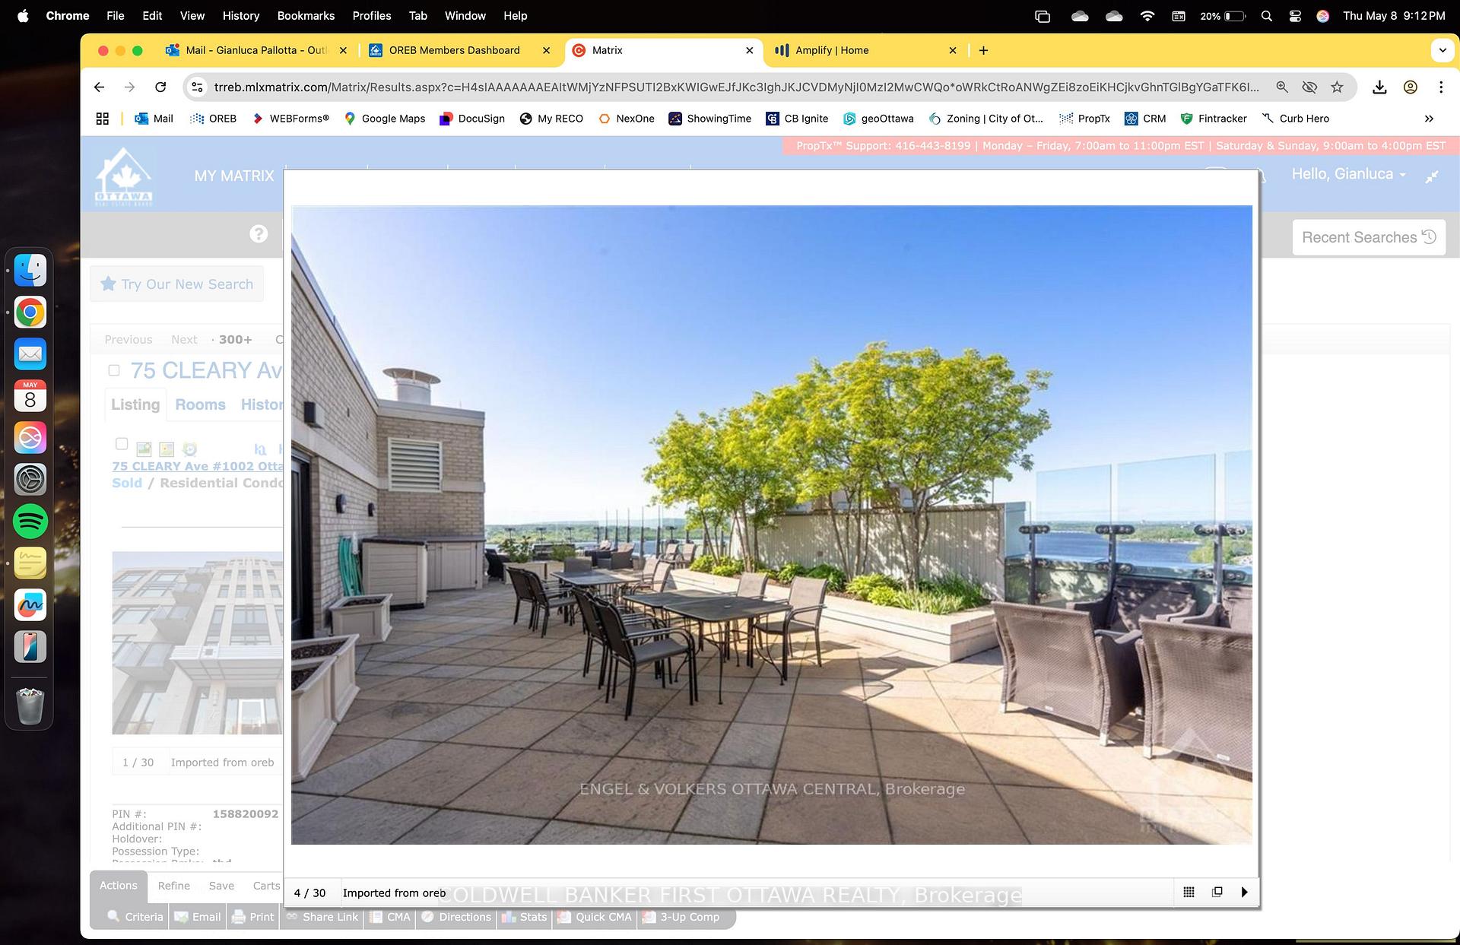Open Chrome three-dot menu
Screen dimensions: 1460x945
coord(1441,87)
